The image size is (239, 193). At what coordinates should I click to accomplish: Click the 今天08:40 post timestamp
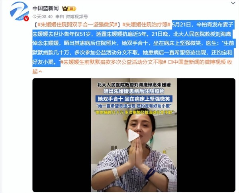43,17
